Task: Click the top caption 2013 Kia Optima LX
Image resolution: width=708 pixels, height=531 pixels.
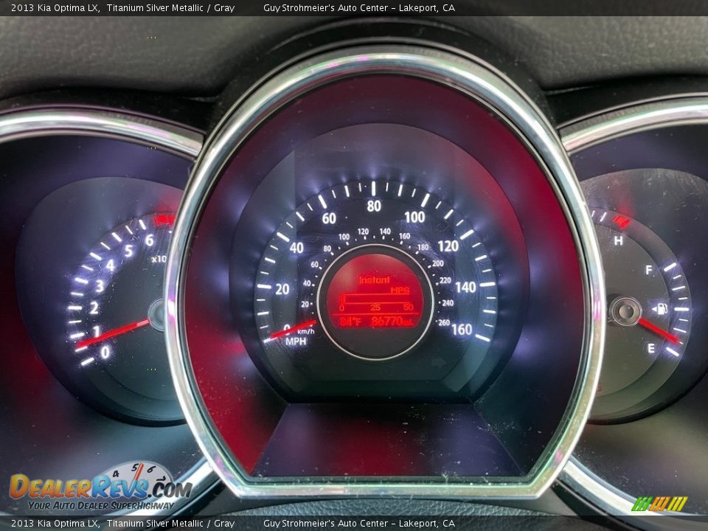Action: click(55, 7)
